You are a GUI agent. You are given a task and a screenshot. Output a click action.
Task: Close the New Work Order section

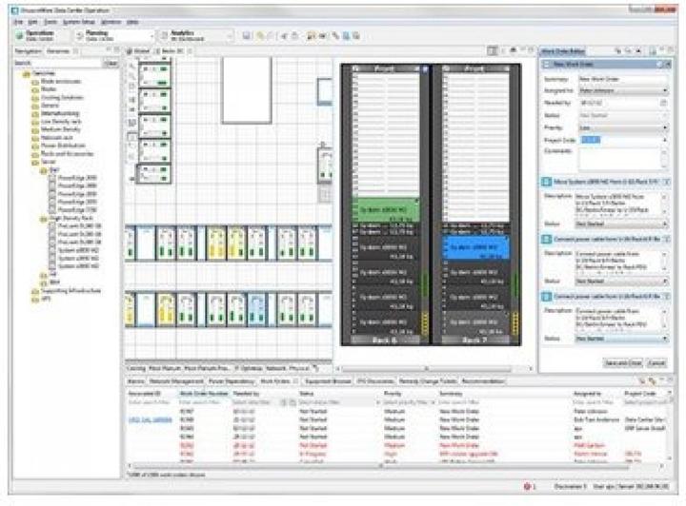668,64
